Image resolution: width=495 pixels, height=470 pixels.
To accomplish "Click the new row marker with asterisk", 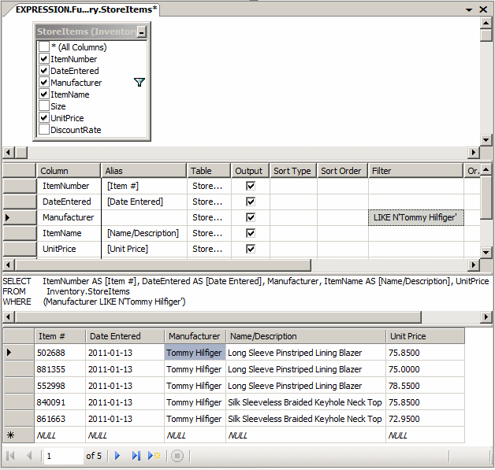I will tap(18, 435).
